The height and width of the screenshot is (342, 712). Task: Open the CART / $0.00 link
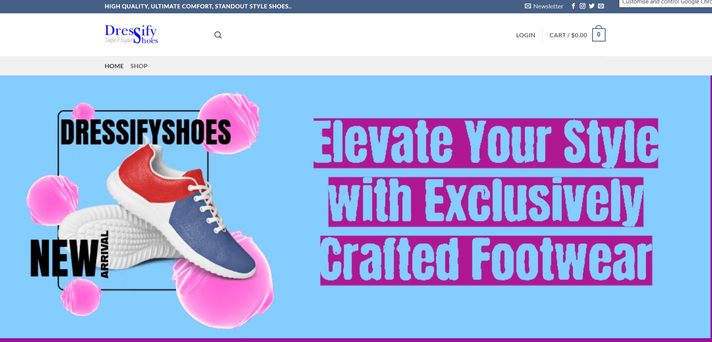[568, 35]
